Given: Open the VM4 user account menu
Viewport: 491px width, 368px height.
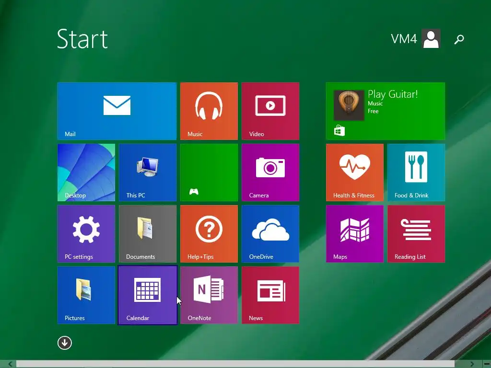Looking at the screenshot, I should pos(416,39).
